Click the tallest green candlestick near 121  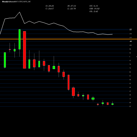(x=19, y=39)
